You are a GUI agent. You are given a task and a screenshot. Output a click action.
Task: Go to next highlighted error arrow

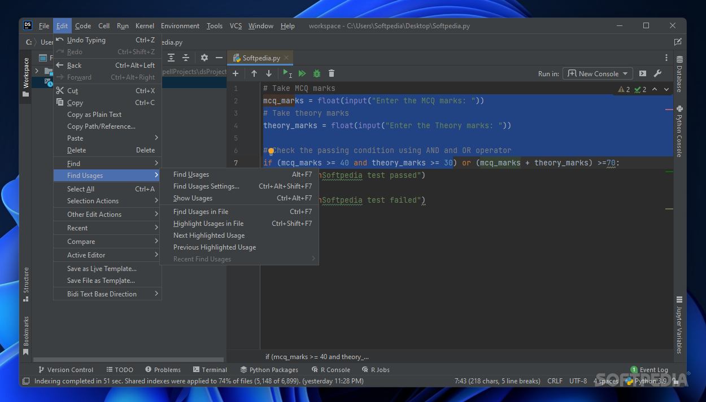coord(666,89)
